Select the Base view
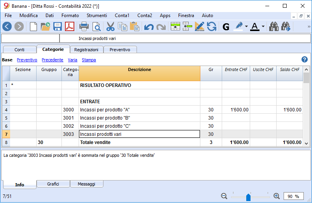Viewport: 312px width, 203px height. 7,60
